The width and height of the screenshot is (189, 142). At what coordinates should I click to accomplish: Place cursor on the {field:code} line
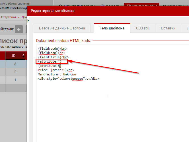(48, 49)
